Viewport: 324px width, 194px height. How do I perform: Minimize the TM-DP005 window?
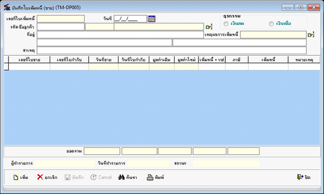pos(288,8)
